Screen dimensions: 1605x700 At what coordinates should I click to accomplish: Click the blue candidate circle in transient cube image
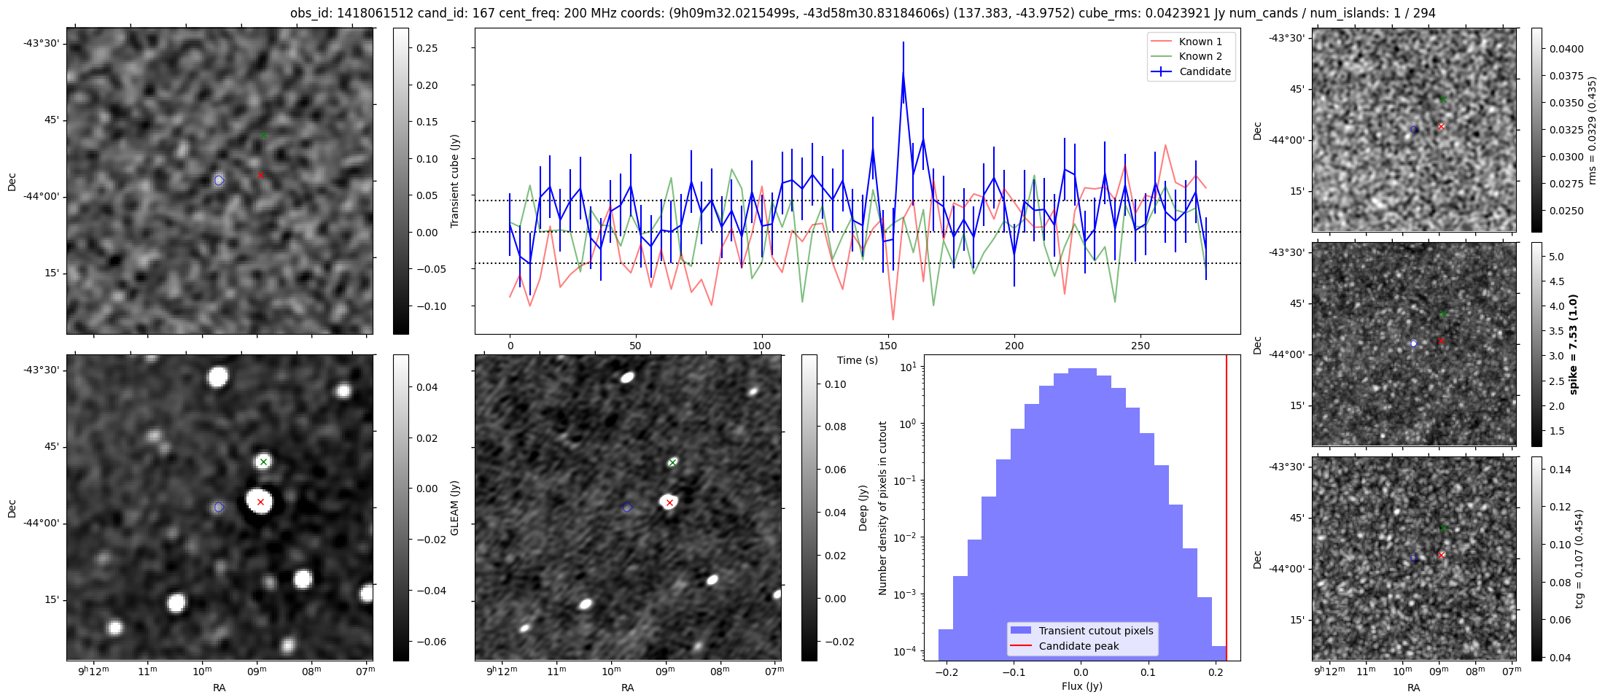click(x=219, y=180)
